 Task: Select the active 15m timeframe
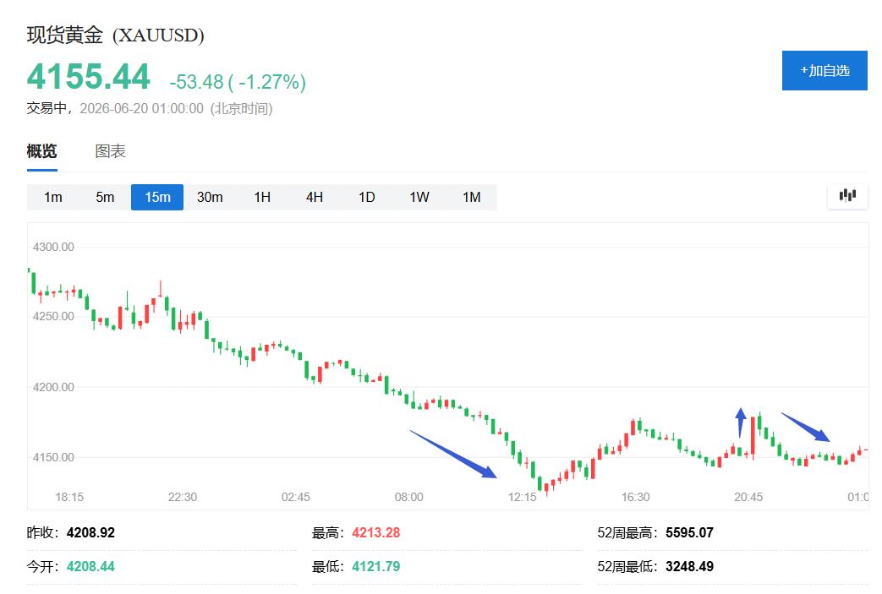(x=157, y=197)
